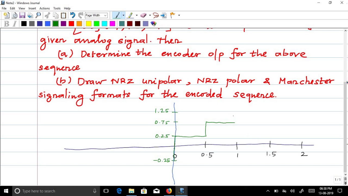
Task: Click the Copy icon
Action: coord(55,15)
